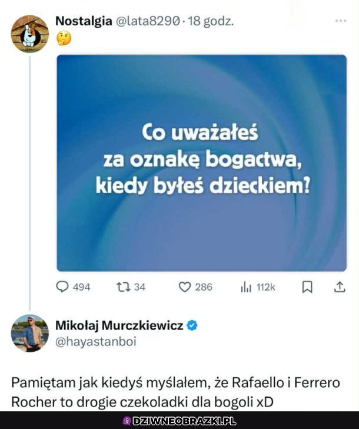Click the blue verified badge
The width and height of the screenshot is (359, 429).
click(x=192, y=325)
